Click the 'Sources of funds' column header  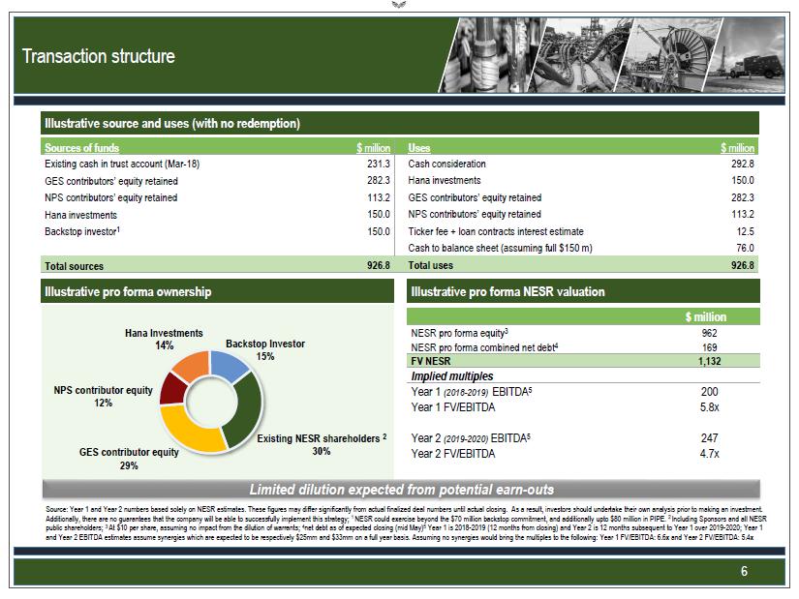click(81, 148)
